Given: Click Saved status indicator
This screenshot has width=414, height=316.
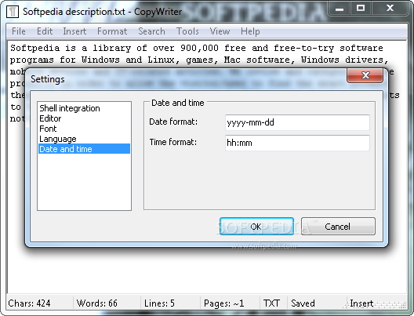Looking at the screenshot, I should coord(303,303).
